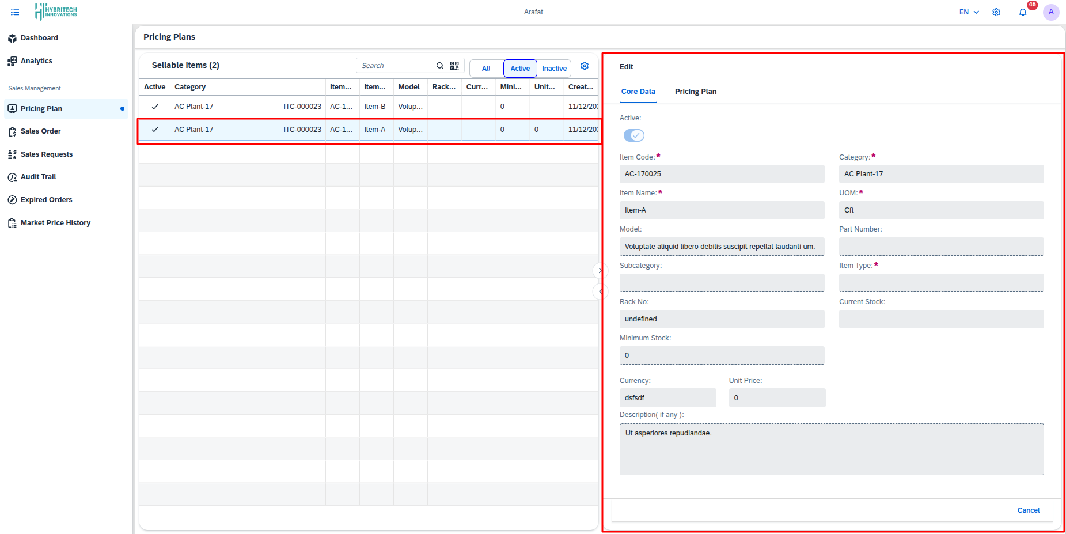The width and height of the screenshot is (1066, 534).
Task: Open the Sales Order page
Action: pyautogui.click(x=40, y=131)
